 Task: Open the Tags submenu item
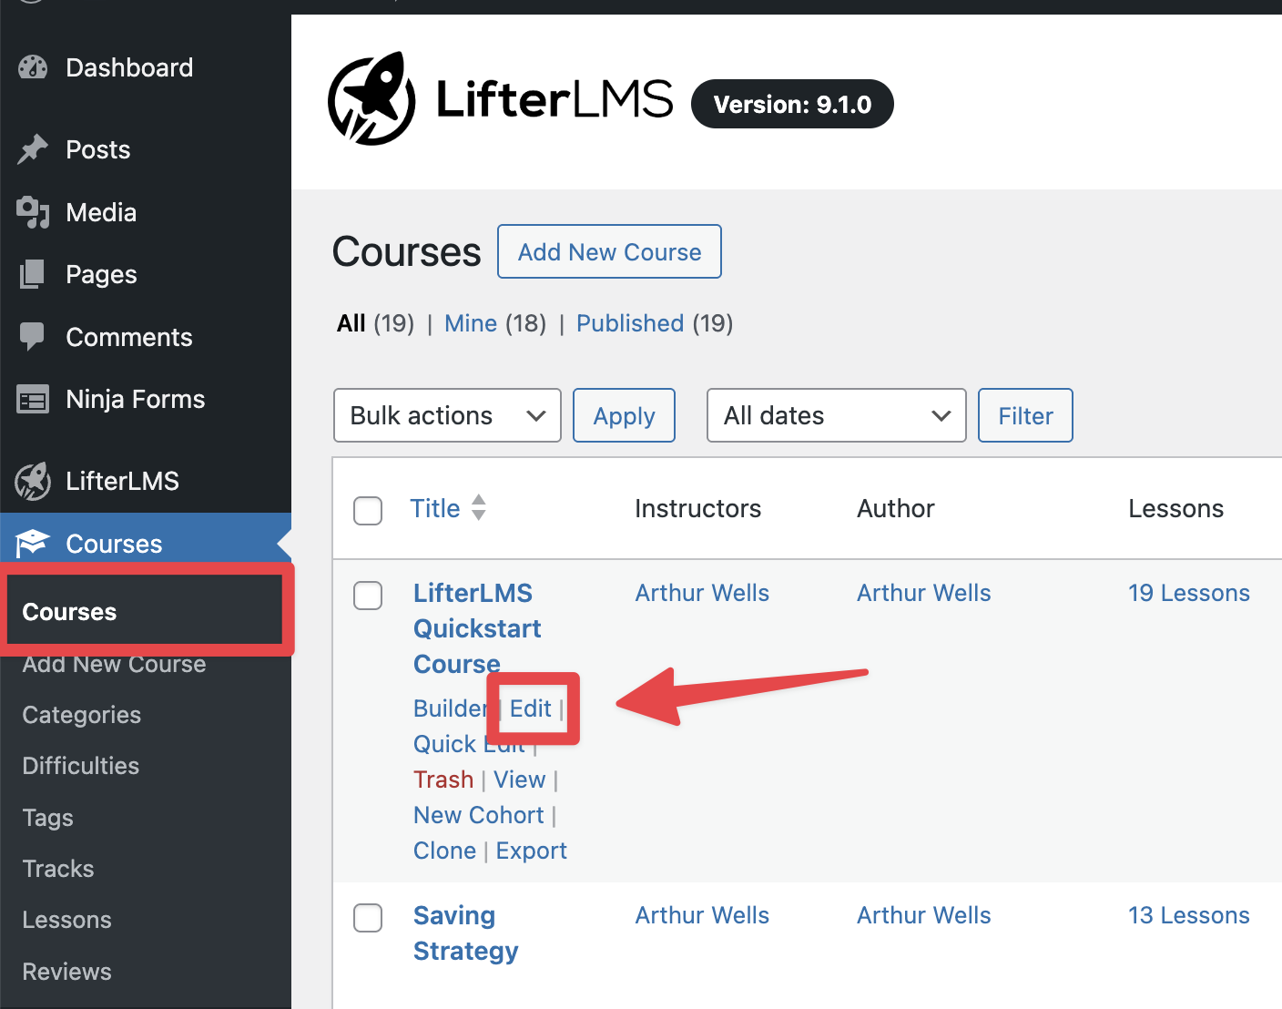[47, 818]
